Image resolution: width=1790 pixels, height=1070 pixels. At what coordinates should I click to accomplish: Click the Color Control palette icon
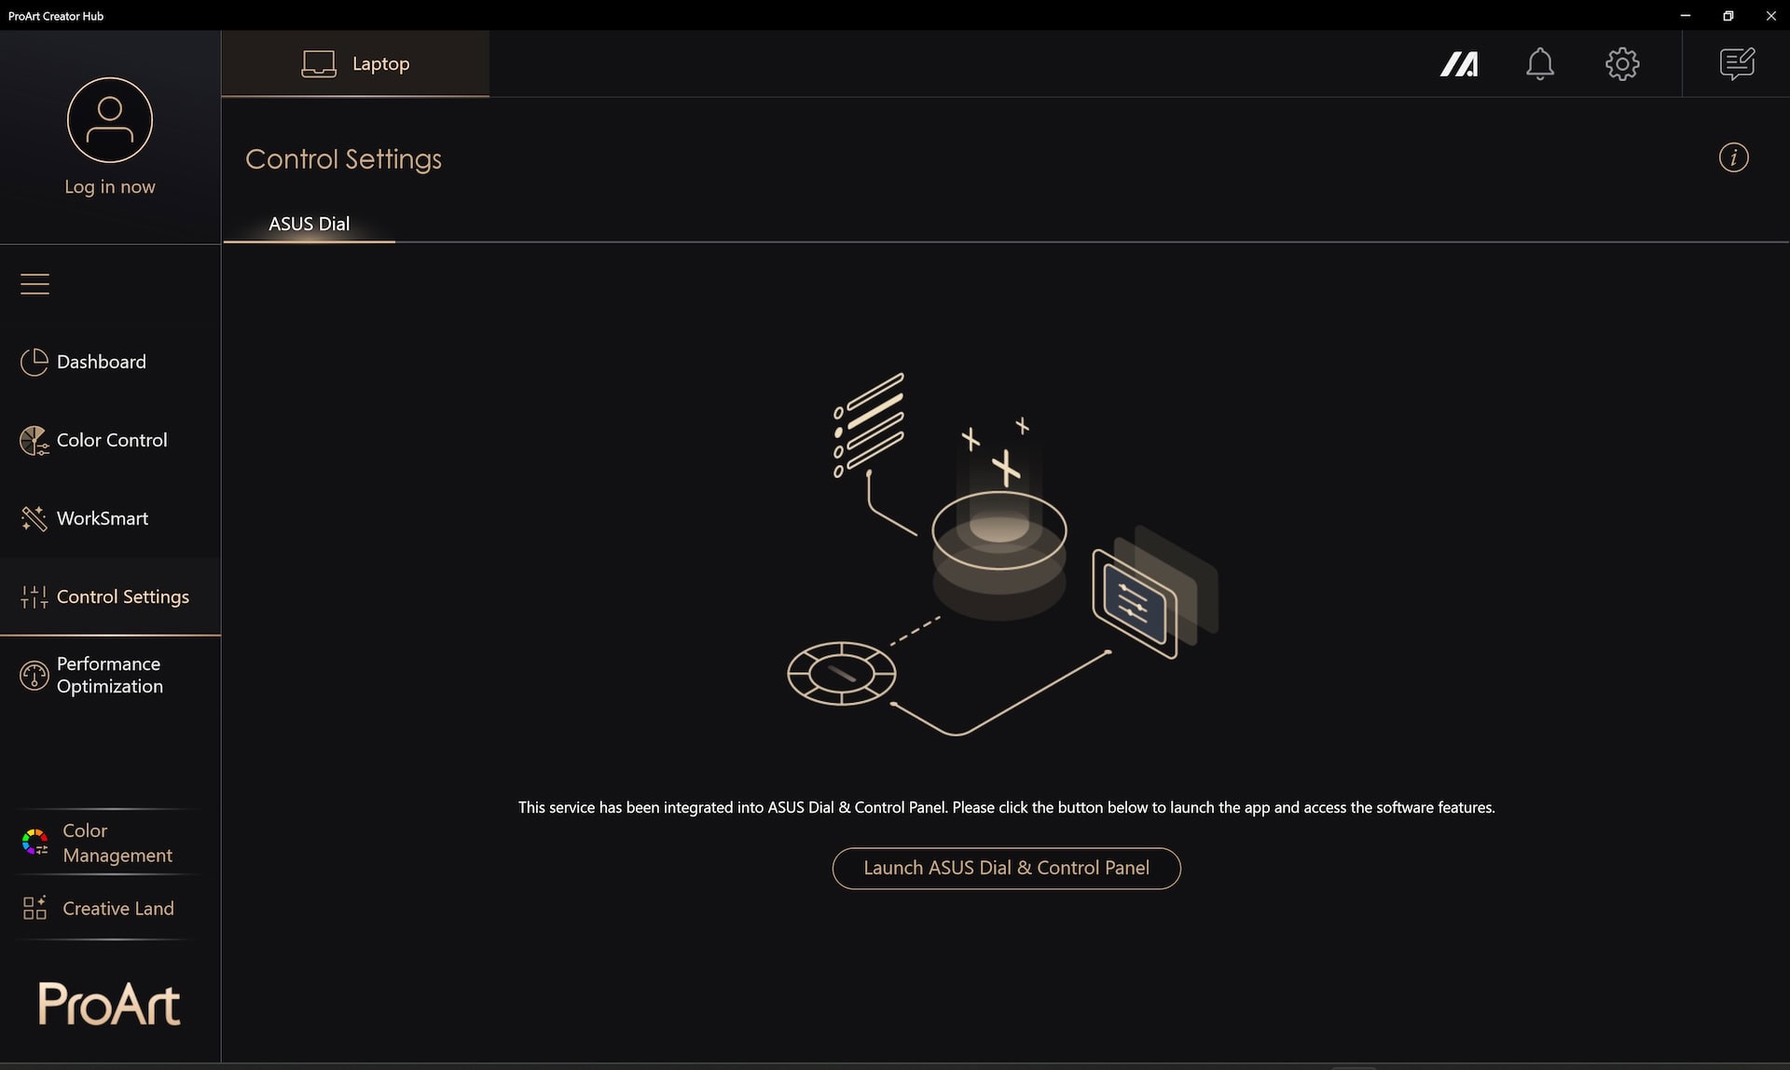click(x=34, y=440)
